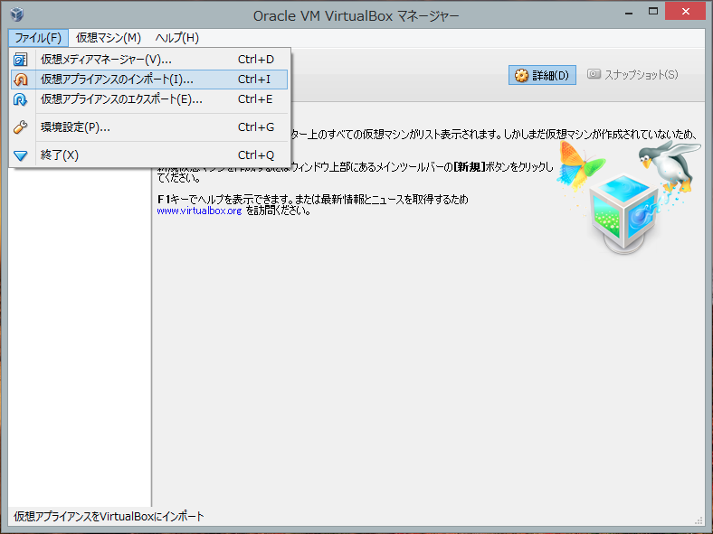The width and height of the screenshot is (713, 534).
Task: Click the camera icon on スナップショット(S)
Action: click(594, 73)
